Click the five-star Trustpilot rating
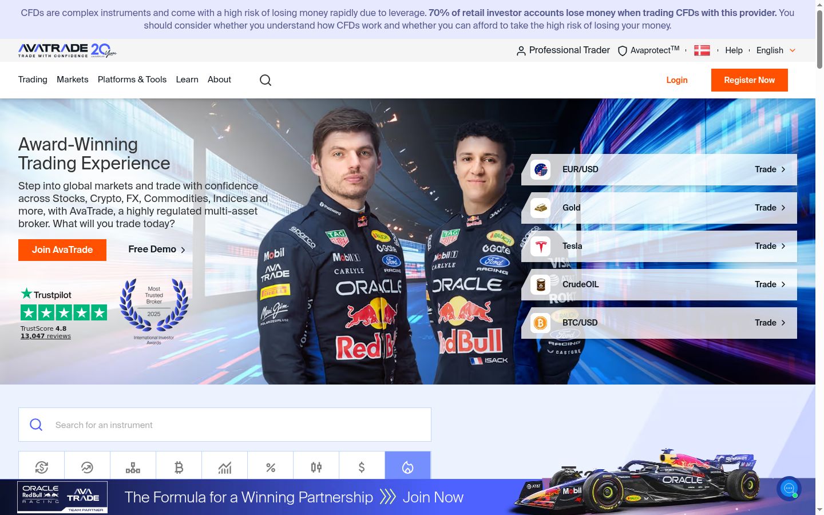Viewport: 824px width, 515px height. [64, 312]
